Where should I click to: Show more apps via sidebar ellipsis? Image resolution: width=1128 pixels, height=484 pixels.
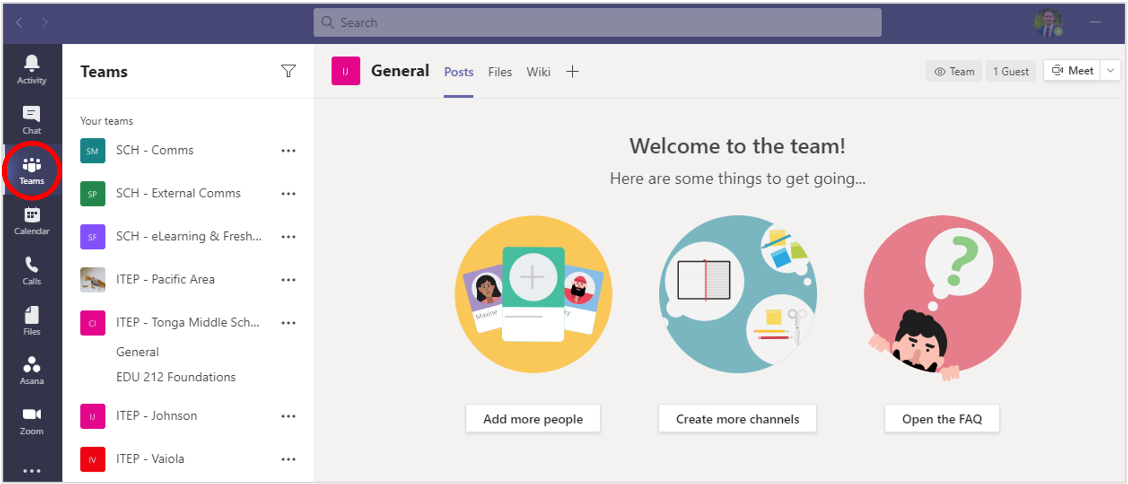coord(31,471)
